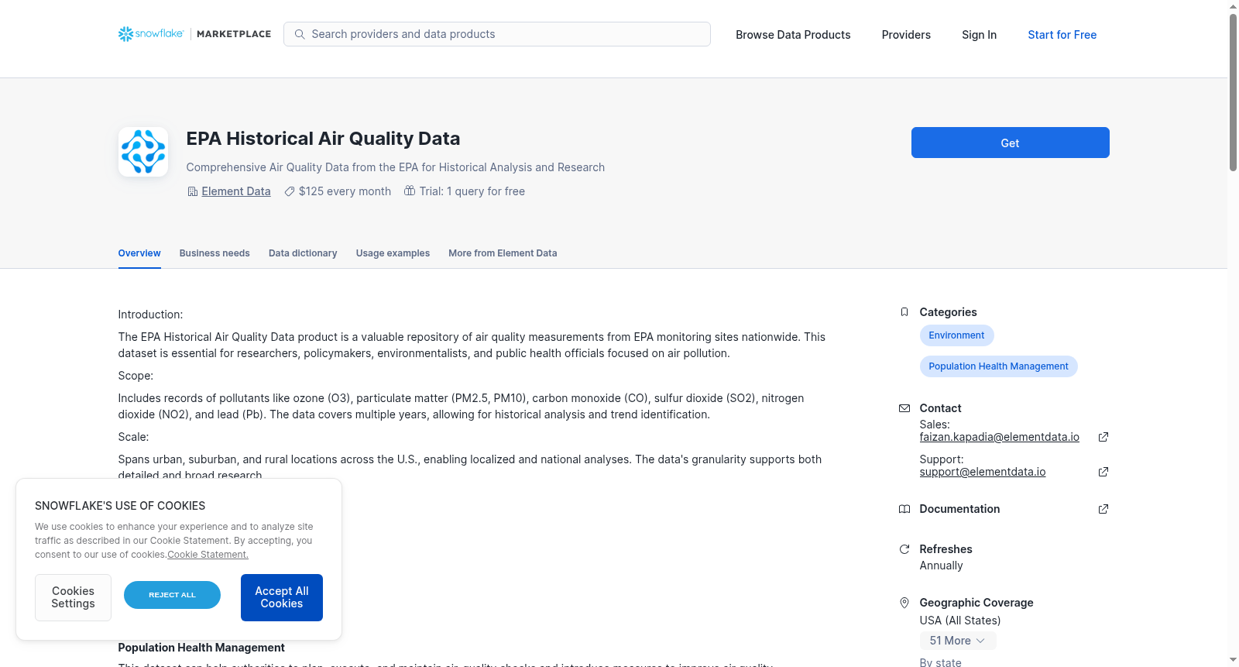Click the location pin icon beside Geographic Coverage
Screen dimensions: 1239x667
(904, 603)
